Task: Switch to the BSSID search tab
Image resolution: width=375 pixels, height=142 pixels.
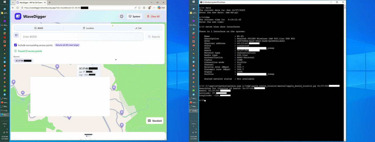Action: (39, 28)
